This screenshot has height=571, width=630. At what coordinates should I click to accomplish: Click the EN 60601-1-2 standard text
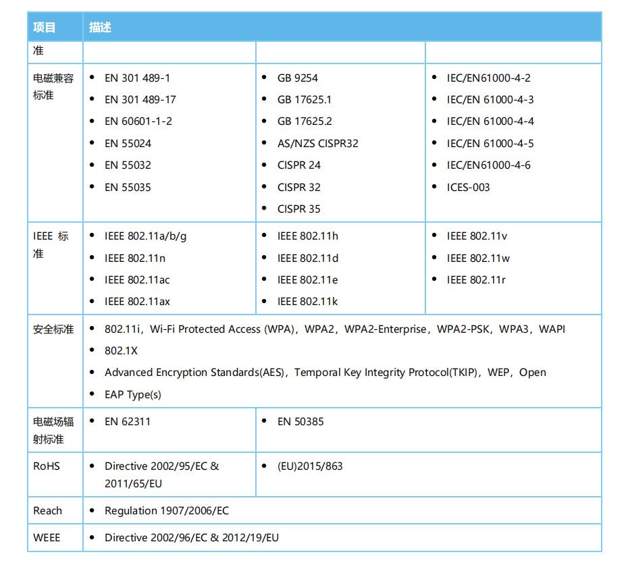138,121
